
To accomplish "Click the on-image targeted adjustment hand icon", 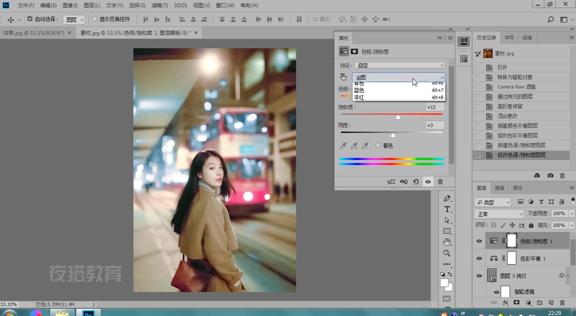I will click(x=343, y=77).
